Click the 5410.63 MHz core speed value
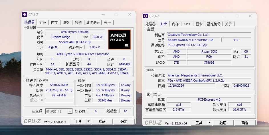Screen dimensions: 269x135 (x=59, y=85)
